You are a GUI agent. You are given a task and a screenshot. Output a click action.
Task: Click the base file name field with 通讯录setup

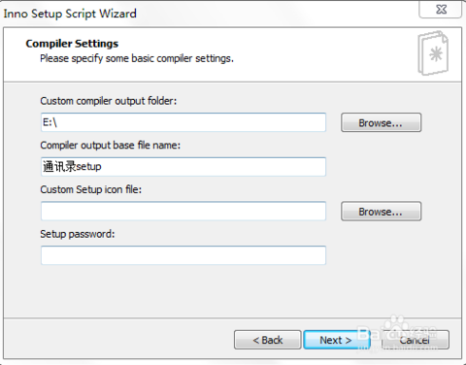point(183,167)
